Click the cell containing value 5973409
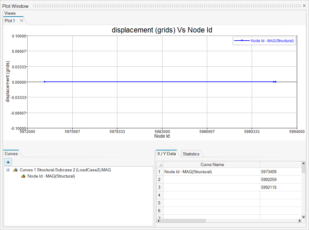 point(269,172)
